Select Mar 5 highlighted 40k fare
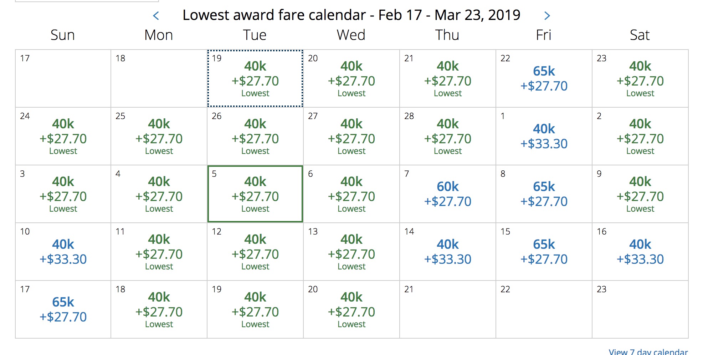 pos(255,194)
